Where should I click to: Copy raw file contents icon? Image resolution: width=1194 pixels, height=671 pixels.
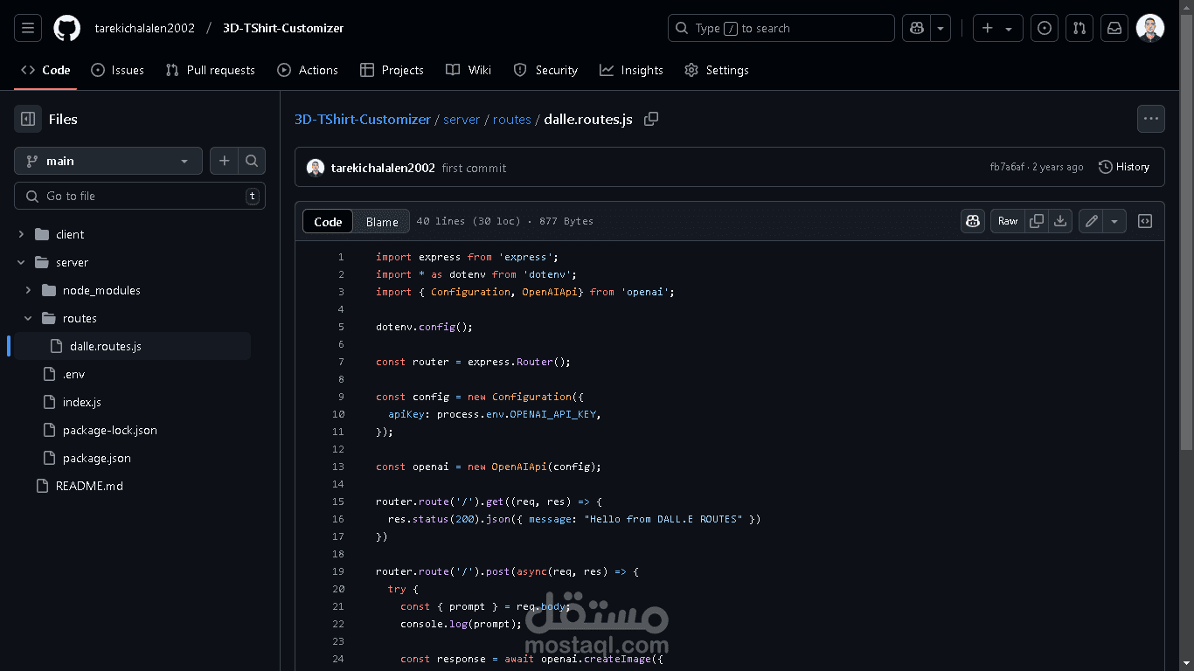(x=1037, y=221)
